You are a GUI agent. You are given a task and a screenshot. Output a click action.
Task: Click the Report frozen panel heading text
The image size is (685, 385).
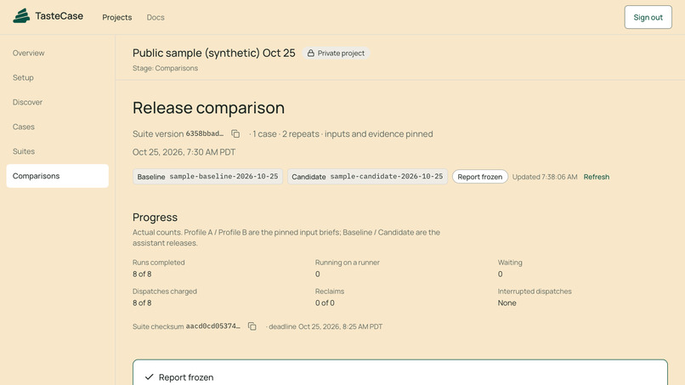(x=186, y=377)
